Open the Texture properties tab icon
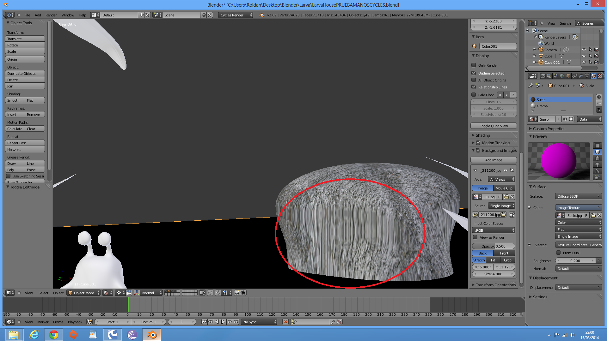 coord(600,76)
